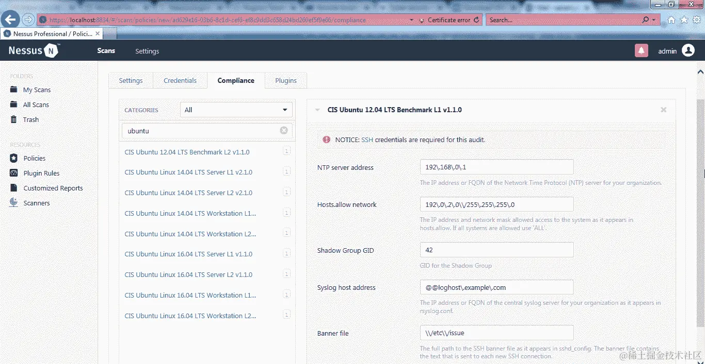The height and width of the screenshot is (364, 705).
Task: Select the Compliance tab
Action: 236,80
